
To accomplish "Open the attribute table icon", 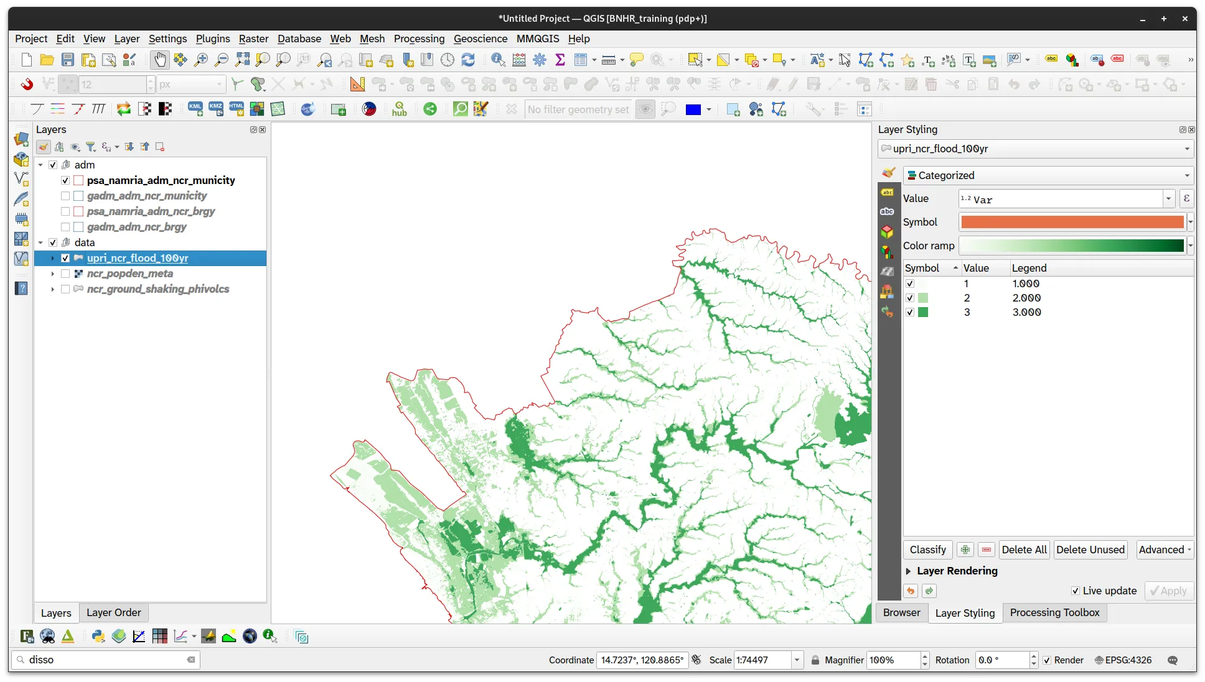I will pyautogui.click(x=581, y=60).
